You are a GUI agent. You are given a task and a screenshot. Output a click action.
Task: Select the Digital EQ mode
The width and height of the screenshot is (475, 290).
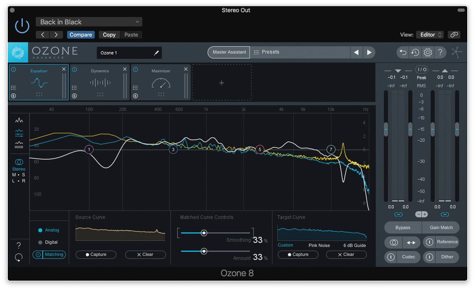coord(51,242)
